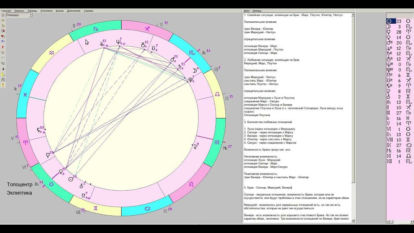Open the Плацидус house system dropdown

pos(31,15)
